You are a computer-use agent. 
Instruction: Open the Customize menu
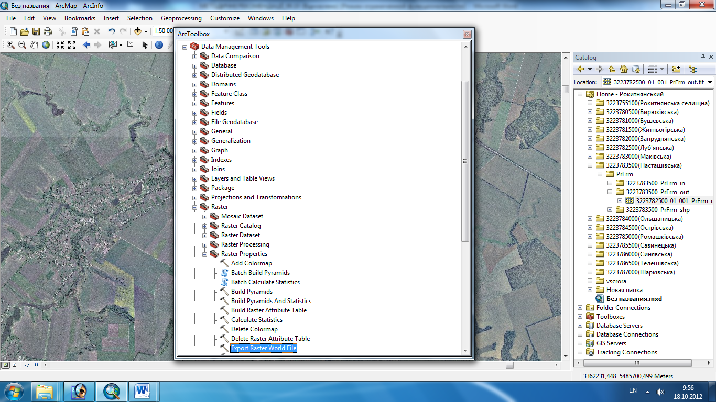(x=225, y=18)
